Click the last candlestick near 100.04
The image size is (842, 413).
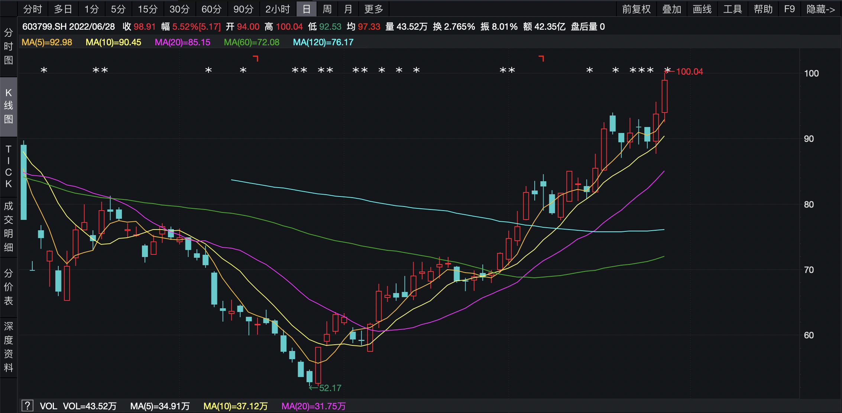pos(664,97)
